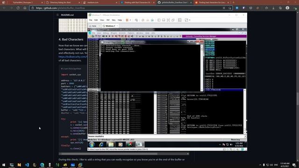Open command history dropdown in Immunity
The width and height of the screenshot is (299, 168).
pyautogui.click(x=245, y=136)
